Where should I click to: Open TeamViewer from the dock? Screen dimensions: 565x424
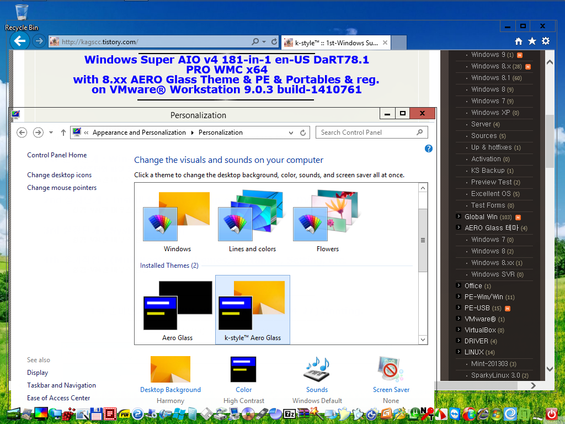[455, 414]
